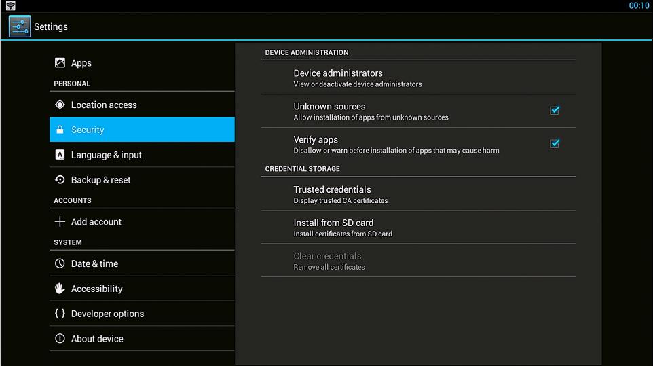Screen dimensions: 653x366
Task: Click the Backup & reset circular icon
Action: pyautogui.click(x=60, y=180)
